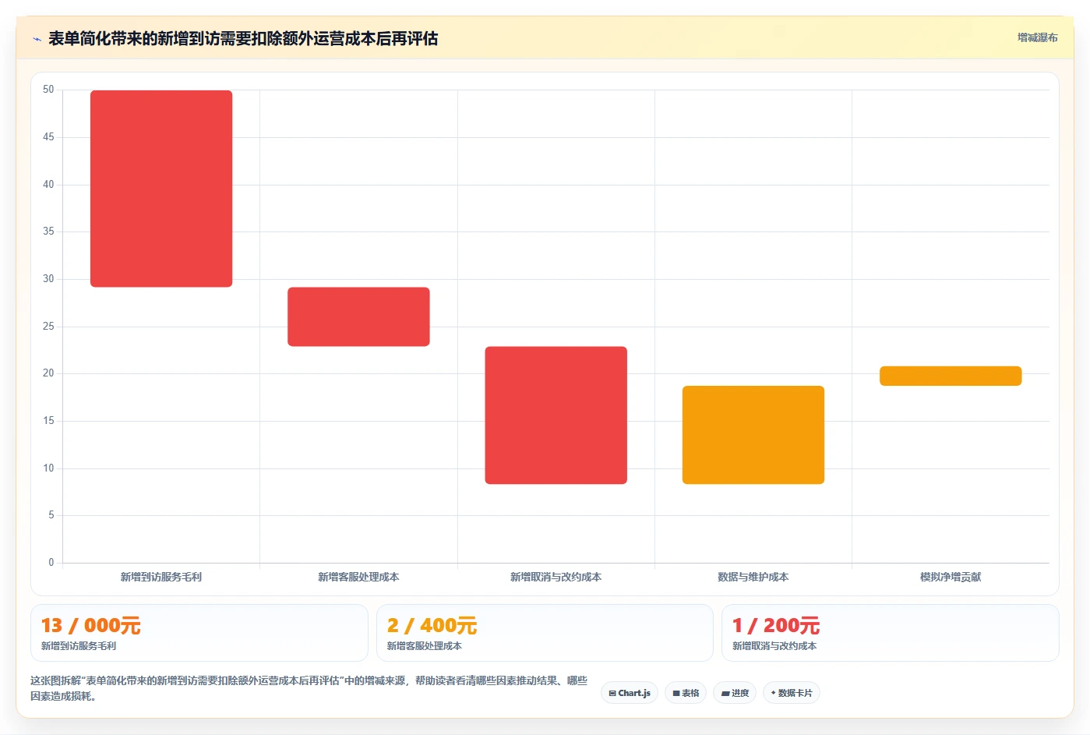Click the lightning icon beside the title
Image resolution: width=1090 pixels, height=735 pixels.
click(x=37, y=39)
